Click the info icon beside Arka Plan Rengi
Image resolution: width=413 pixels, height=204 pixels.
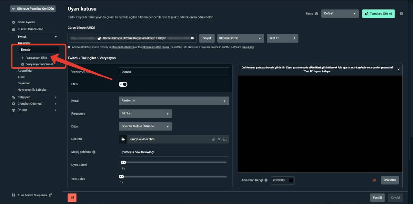(266, 180)
